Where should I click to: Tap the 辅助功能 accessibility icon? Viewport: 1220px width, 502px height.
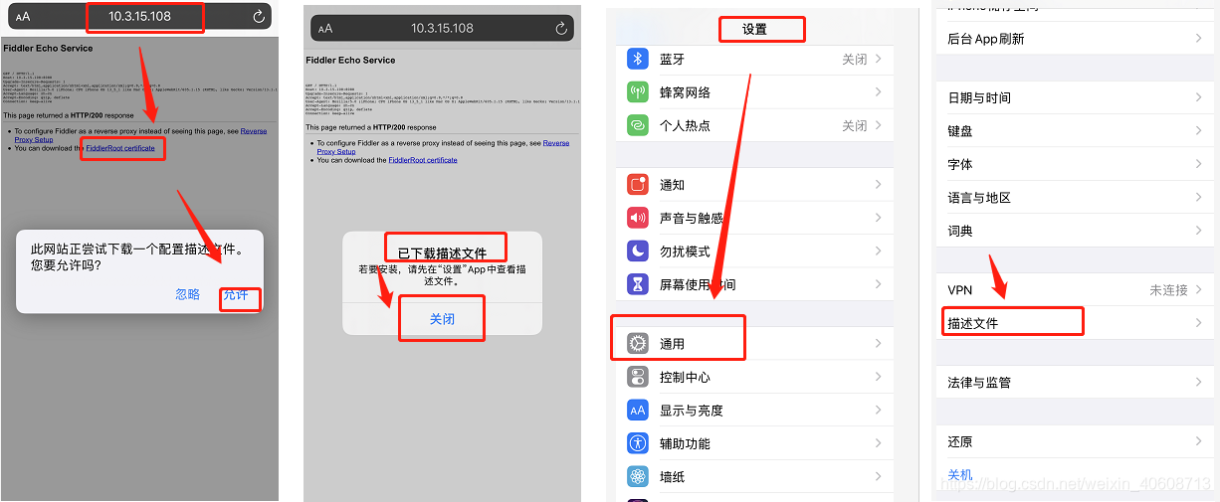tap(638, 443)
